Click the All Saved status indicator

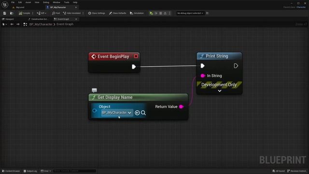279,171
